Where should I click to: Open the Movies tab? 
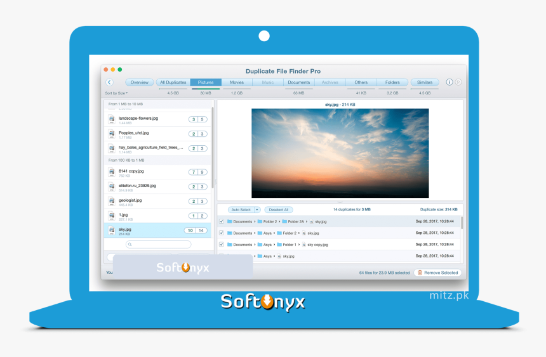click(237, 82)
